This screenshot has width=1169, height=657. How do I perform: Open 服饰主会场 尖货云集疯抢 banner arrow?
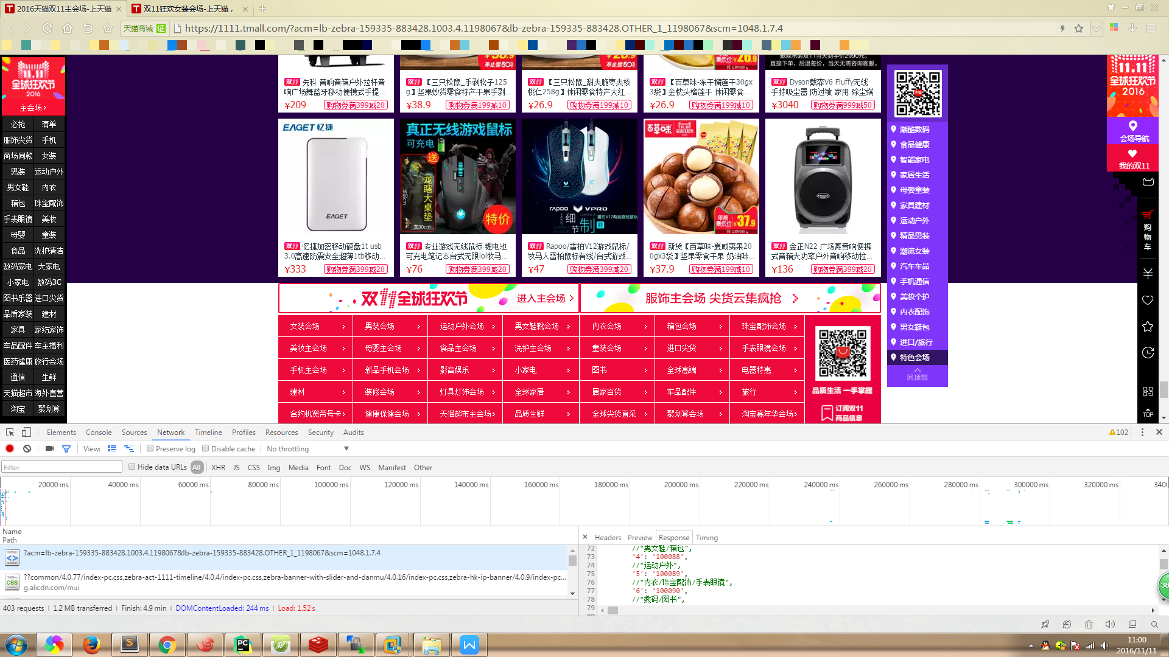point(795,298)
